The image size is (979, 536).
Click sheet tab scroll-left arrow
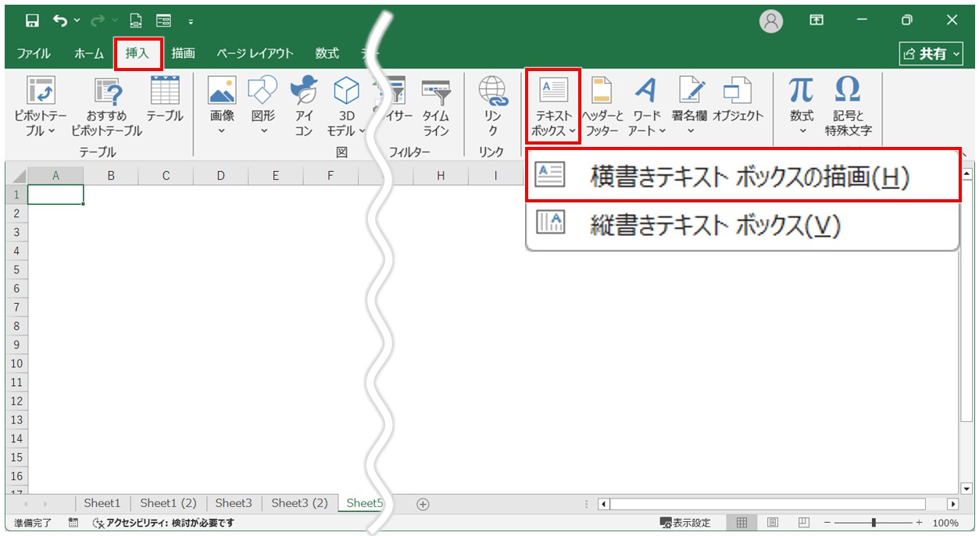coord(25,504)
